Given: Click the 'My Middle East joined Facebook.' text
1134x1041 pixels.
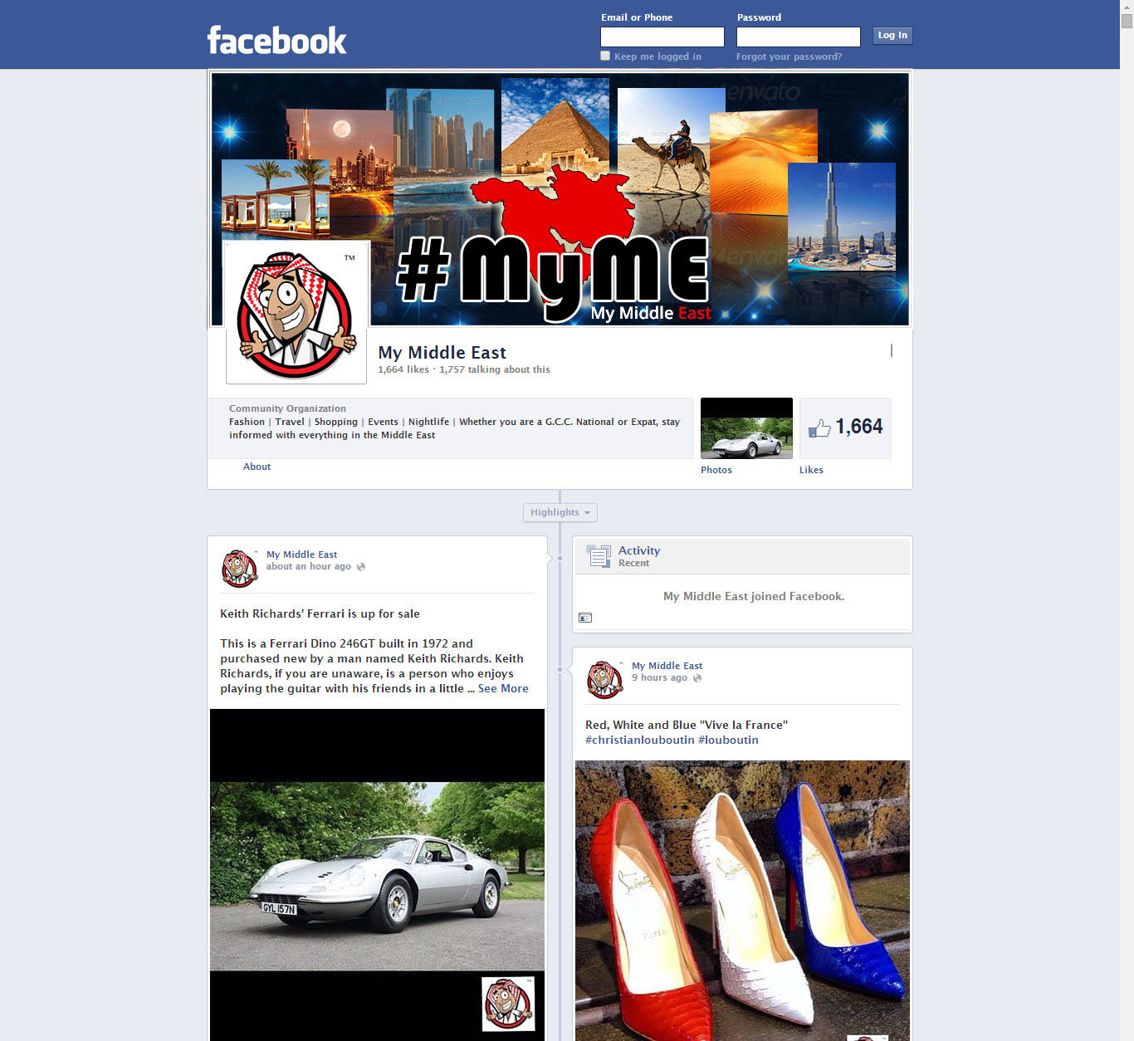Looking at the screenshot, I should (754, 596).
